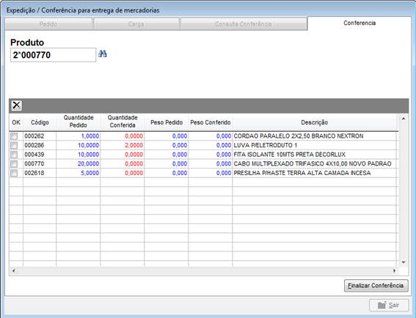Click the Peso Conferido column header

[211, 122]
